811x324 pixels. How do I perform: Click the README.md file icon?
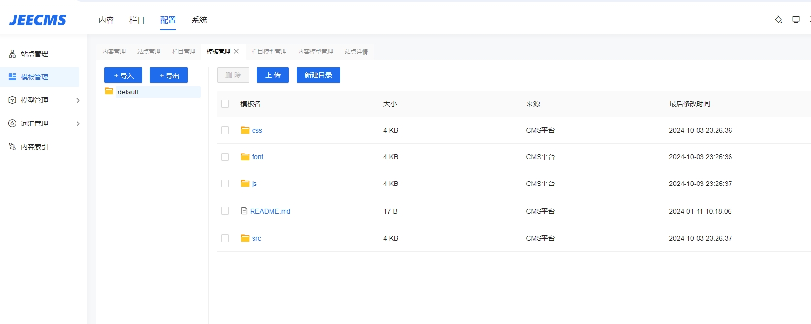point(244,211)
